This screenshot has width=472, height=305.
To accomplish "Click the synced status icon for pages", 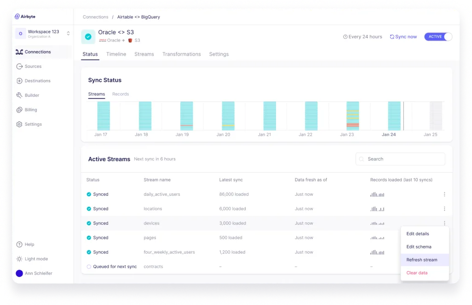I will (x=89, y=237).
